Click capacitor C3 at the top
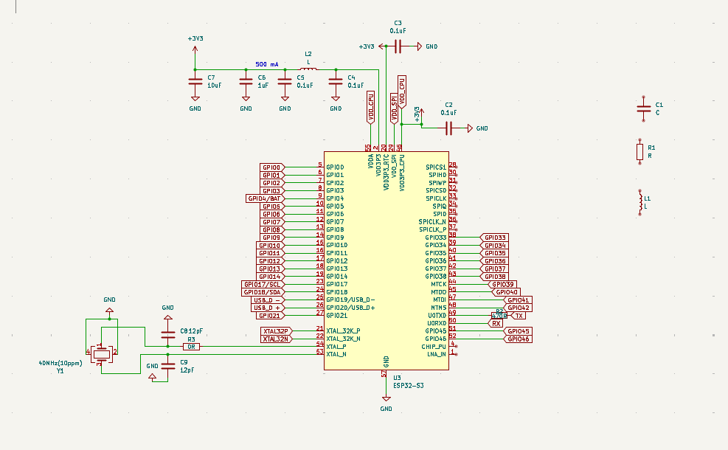Image resolution: width=728 pixels, height=450 pixels. pos(396,46)
